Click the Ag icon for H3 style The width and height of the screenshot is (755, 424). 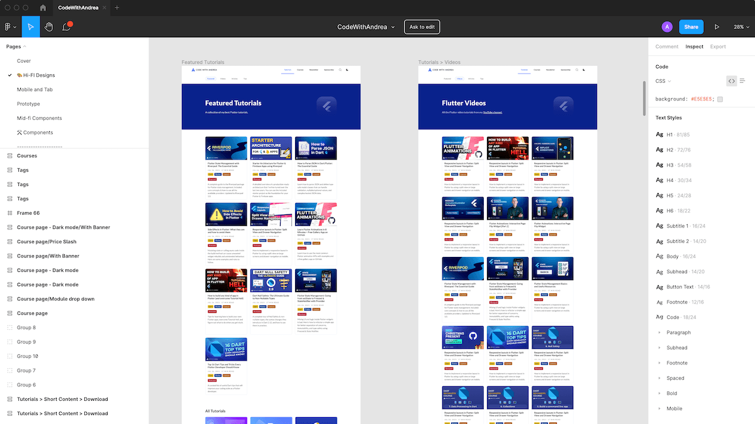(659, 165)
